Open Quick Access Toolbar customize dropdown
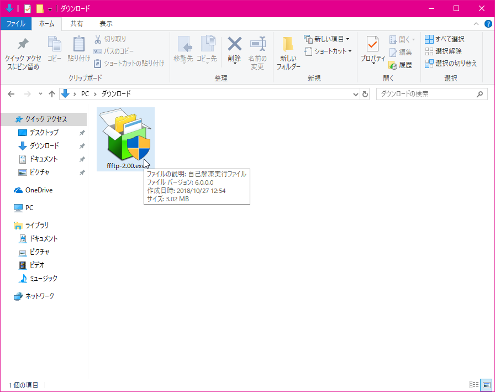Screen dimensions: 495x392 point(50,9)
